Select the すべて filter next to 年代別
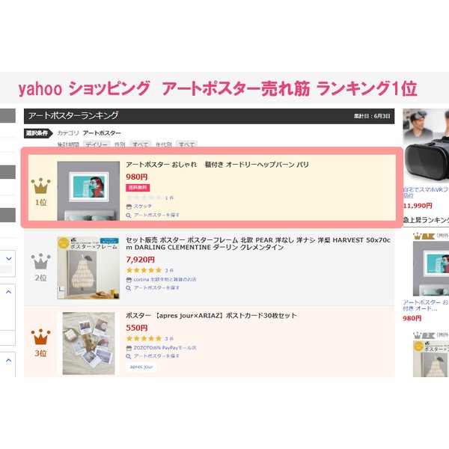This screenshot has height=449, width=449. click(186, 144)
